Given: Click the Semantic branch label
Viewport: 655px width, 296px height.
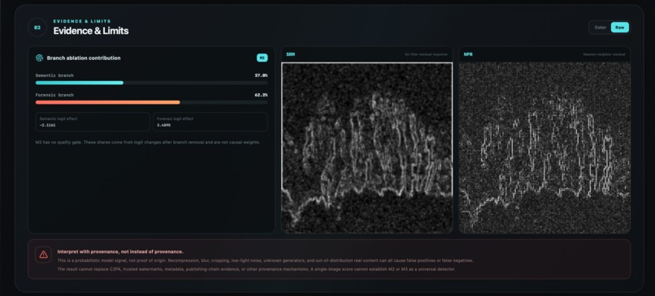Looking at the screenshot, I should [54, 76].
